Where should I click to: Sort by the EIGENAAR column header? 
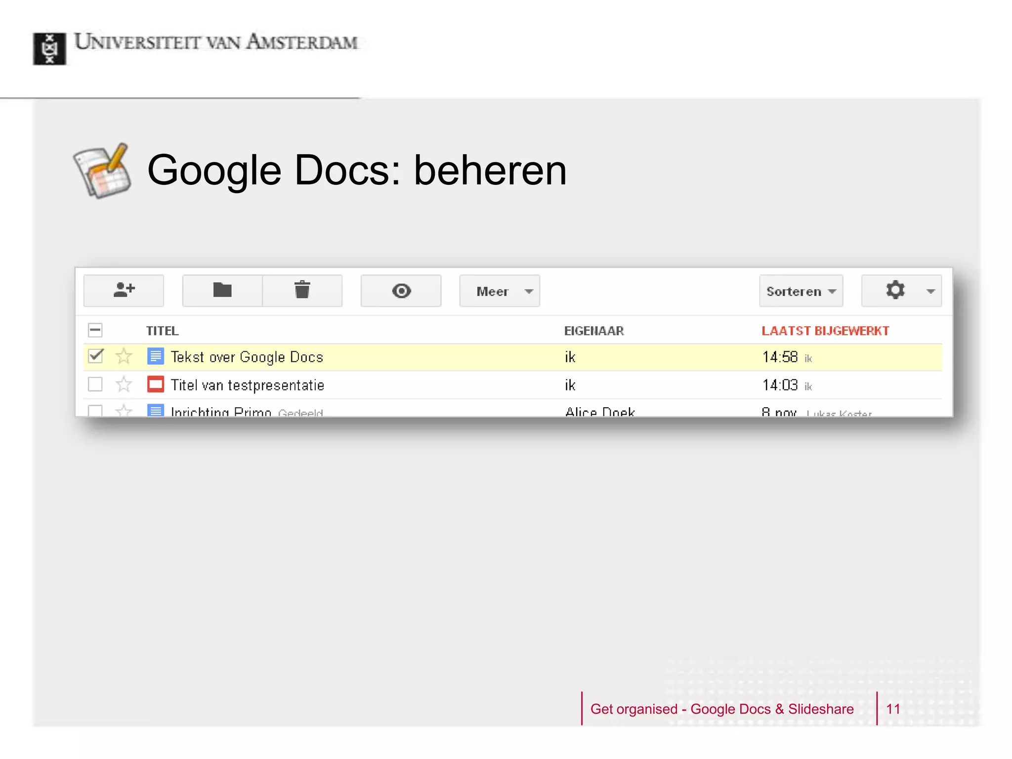coord(594,331)
